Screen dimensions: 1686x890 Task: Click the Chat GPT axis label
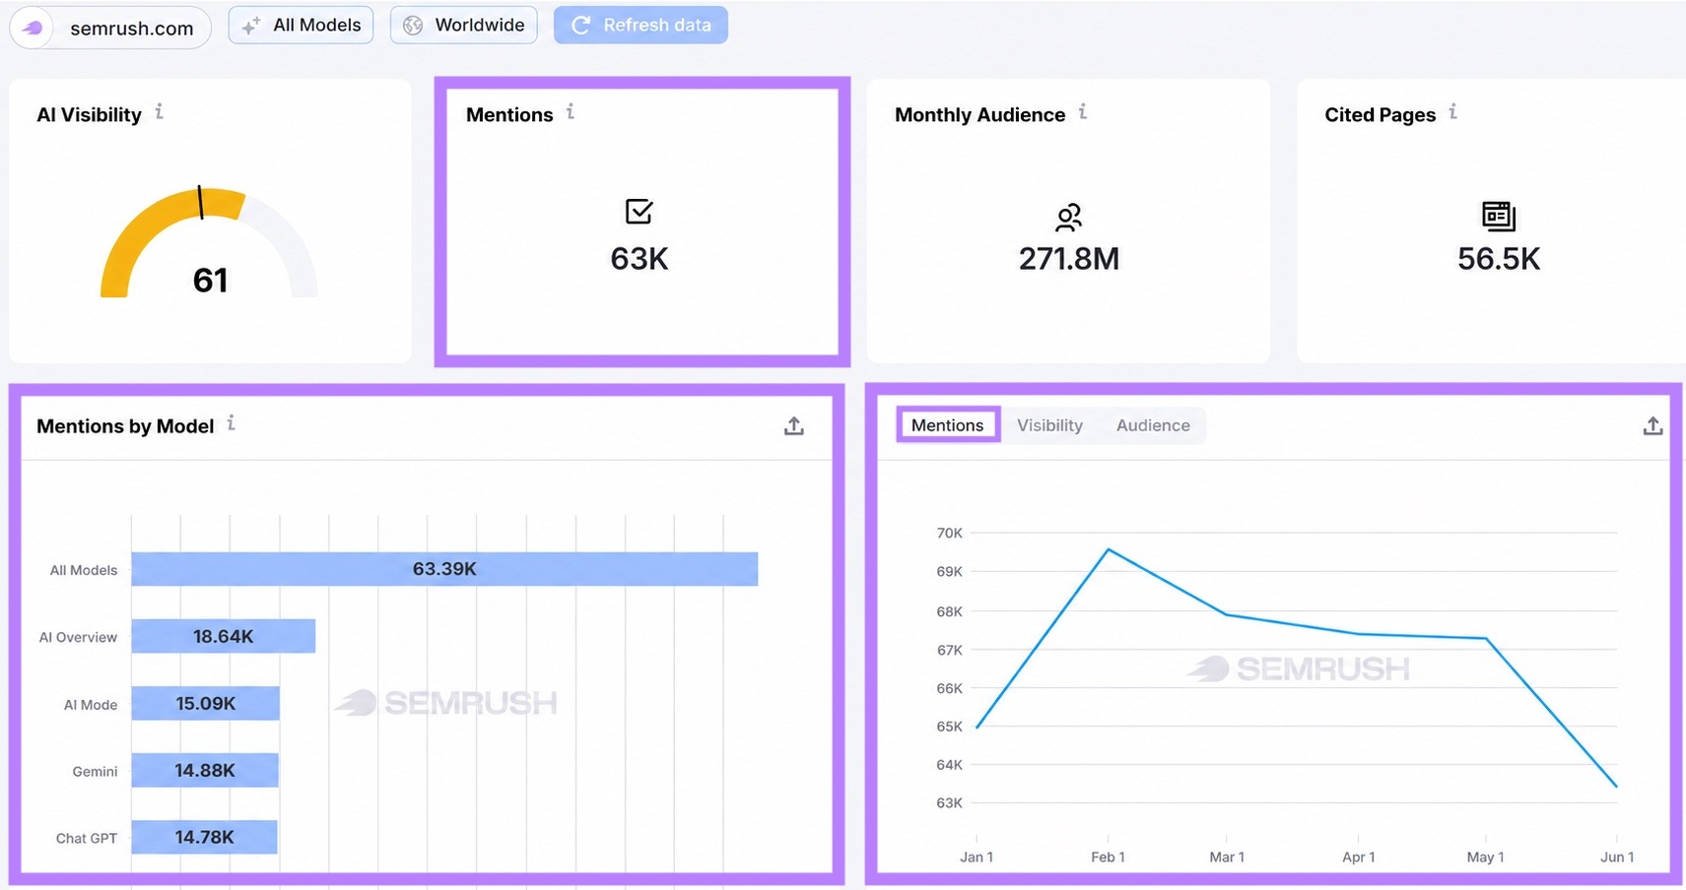[87, 838]
